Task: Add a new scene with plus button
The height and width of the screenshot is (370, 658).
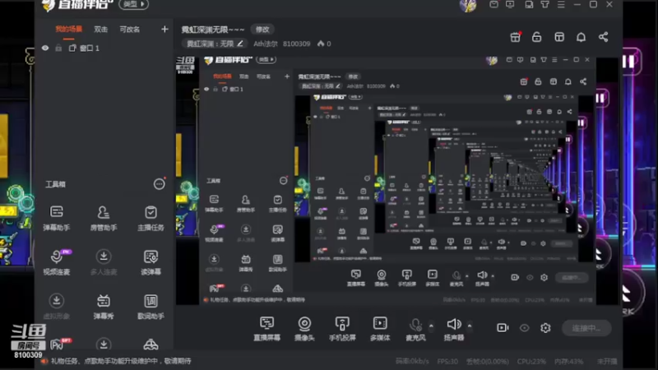Action: coord(164,29)
